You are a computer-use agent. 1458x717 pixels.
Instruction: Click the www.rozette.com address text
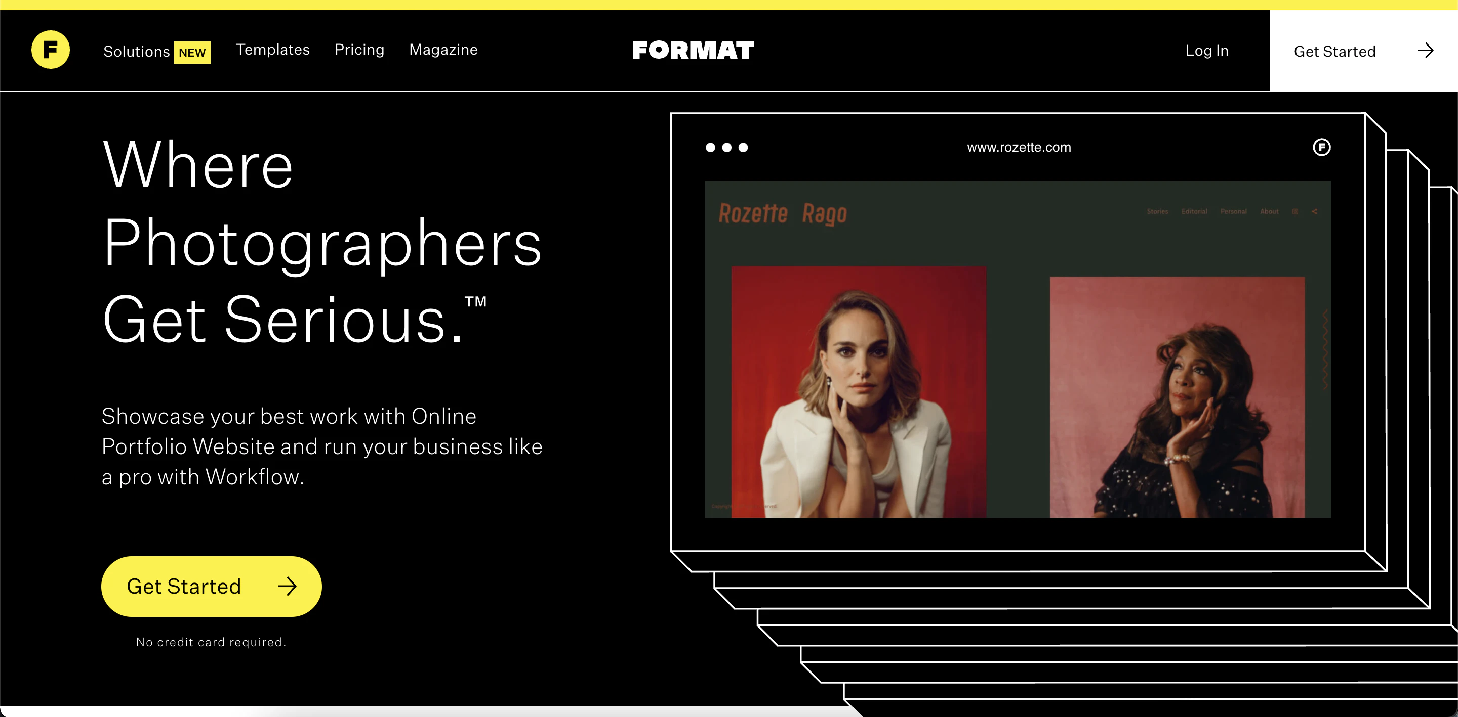(x=1018, y=147)
